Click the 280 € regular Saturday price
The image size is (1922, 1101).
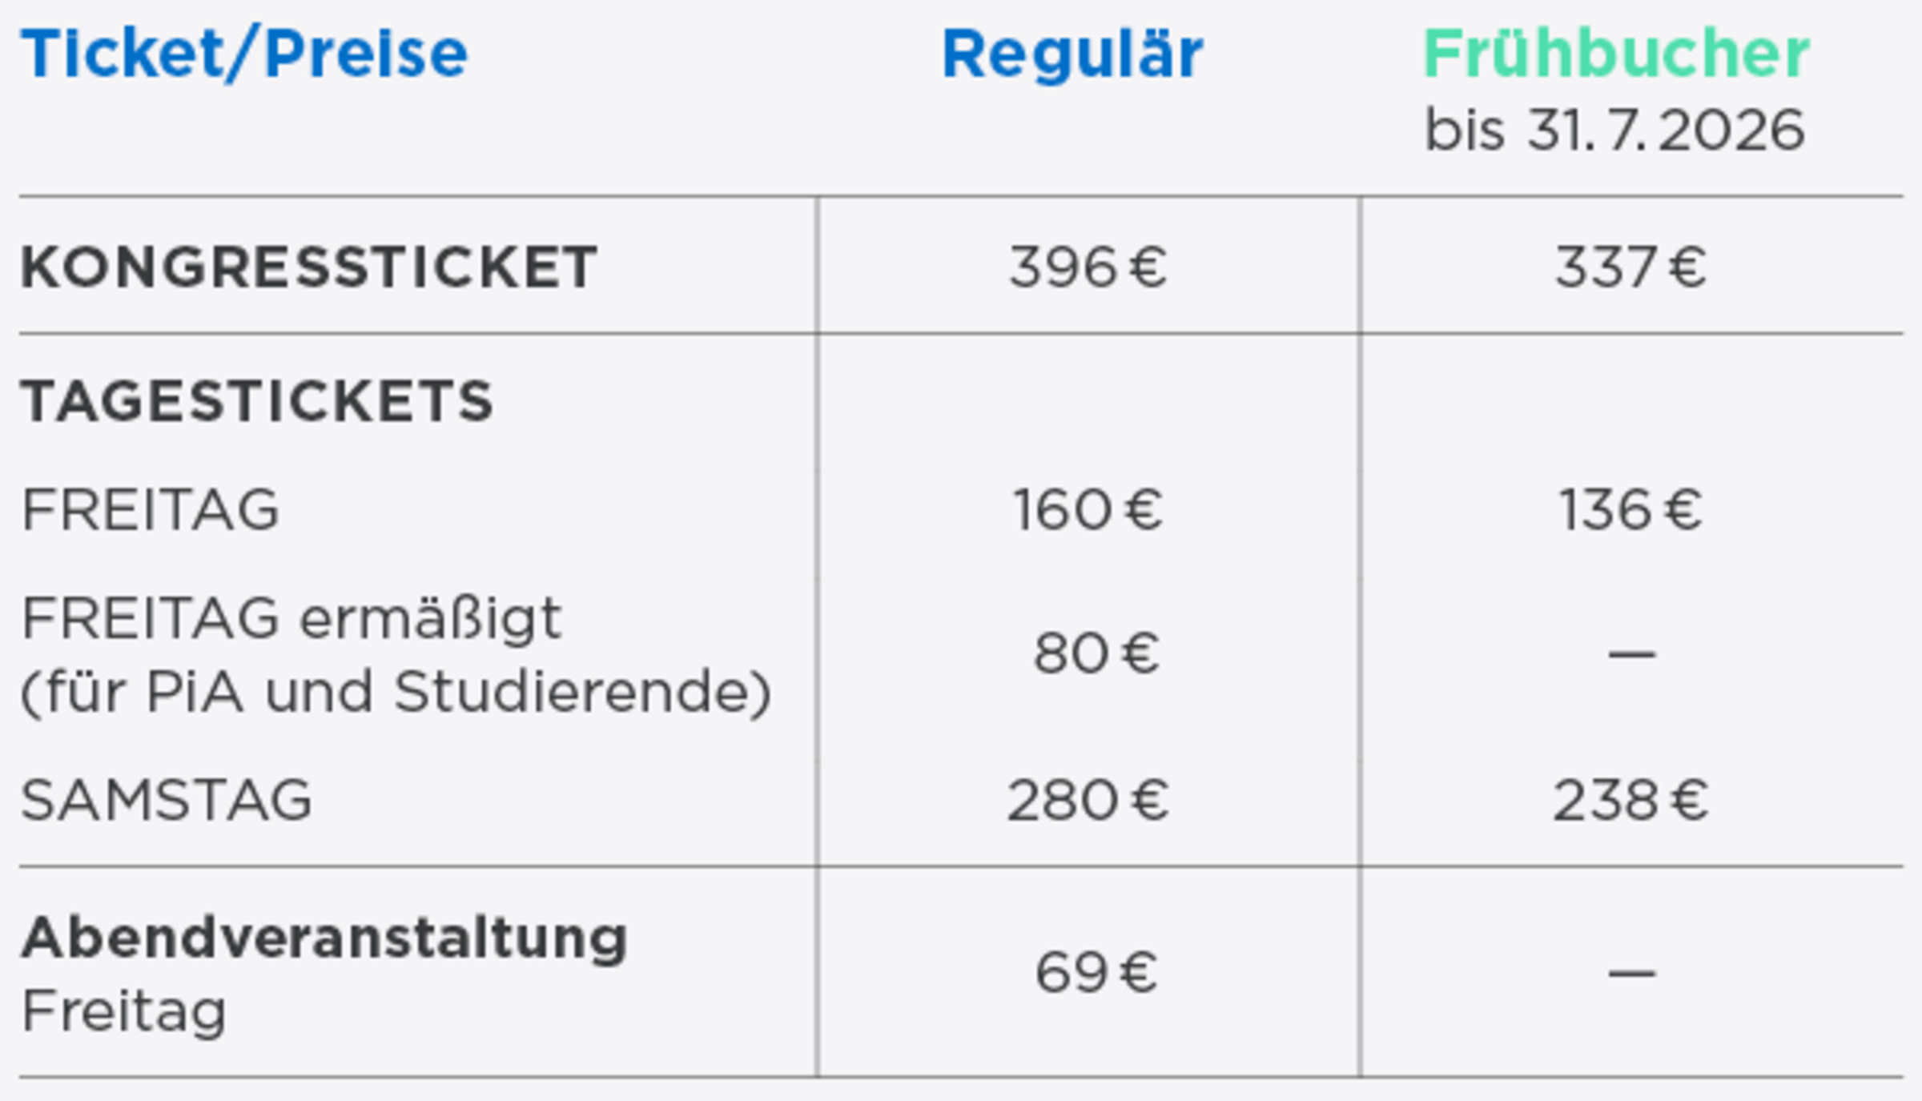(1088, 800)
